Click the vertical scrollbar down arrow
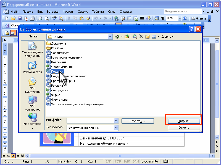Screen dimensions: 221x165 tap(217, 137)
